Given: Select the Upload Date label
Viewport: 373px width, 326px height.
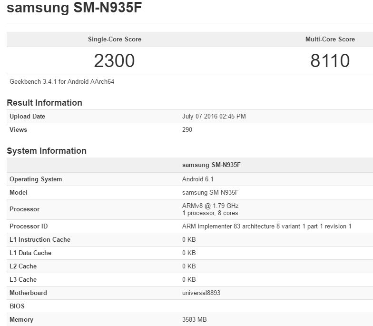Looking at the screenshot, I should point(28,116).
